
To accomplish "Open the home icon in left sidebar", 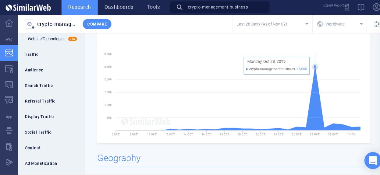I will [x=9, y=23].
